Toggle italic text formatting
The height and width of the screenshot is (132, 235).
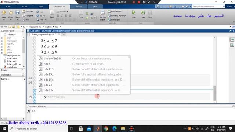(x=62, y=15)
